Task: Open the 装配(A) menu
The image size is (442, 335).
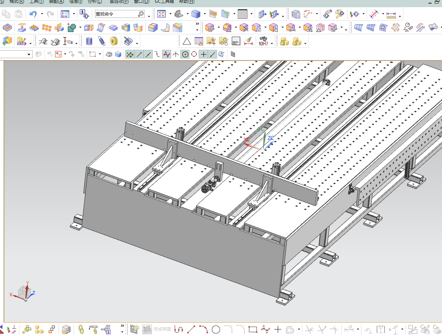Action: pos(56,2)
